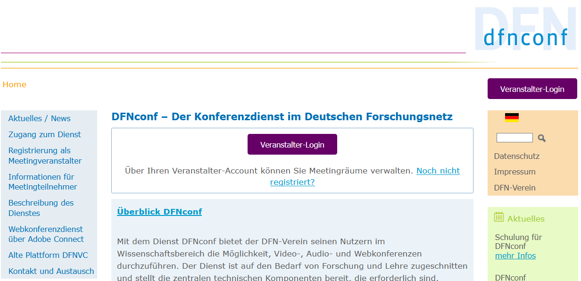Open the Überblick DFNconf heading link
This screenshot has width=581, height=281.
tap(159, 212)
